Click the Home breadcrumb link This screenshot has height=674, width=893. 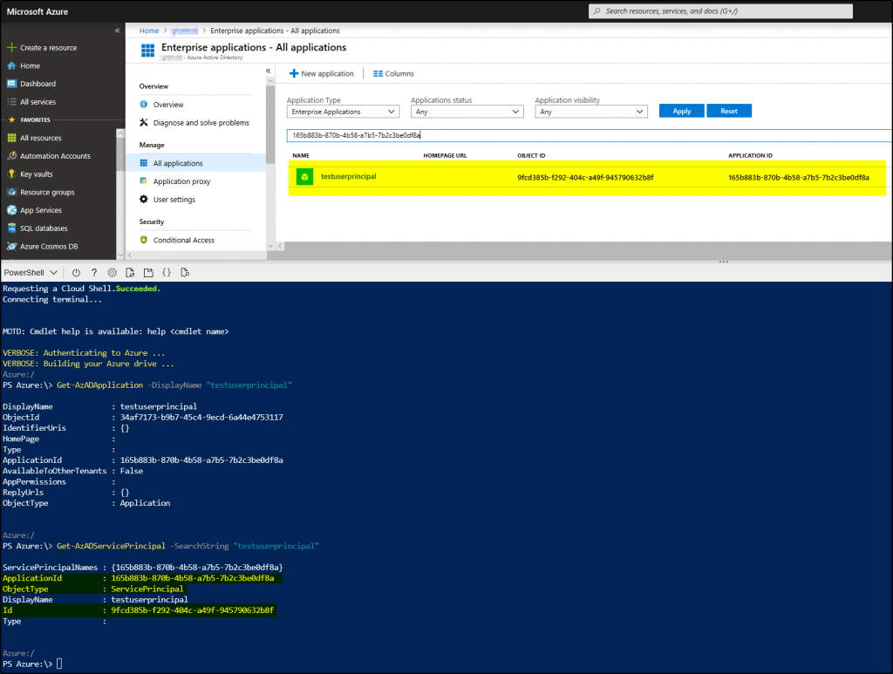(149, 31)
